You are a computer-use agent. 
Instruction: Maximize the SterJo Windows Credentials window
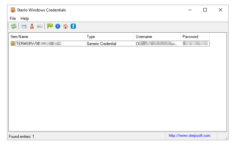pyautogui.click(x=205, y=10)
